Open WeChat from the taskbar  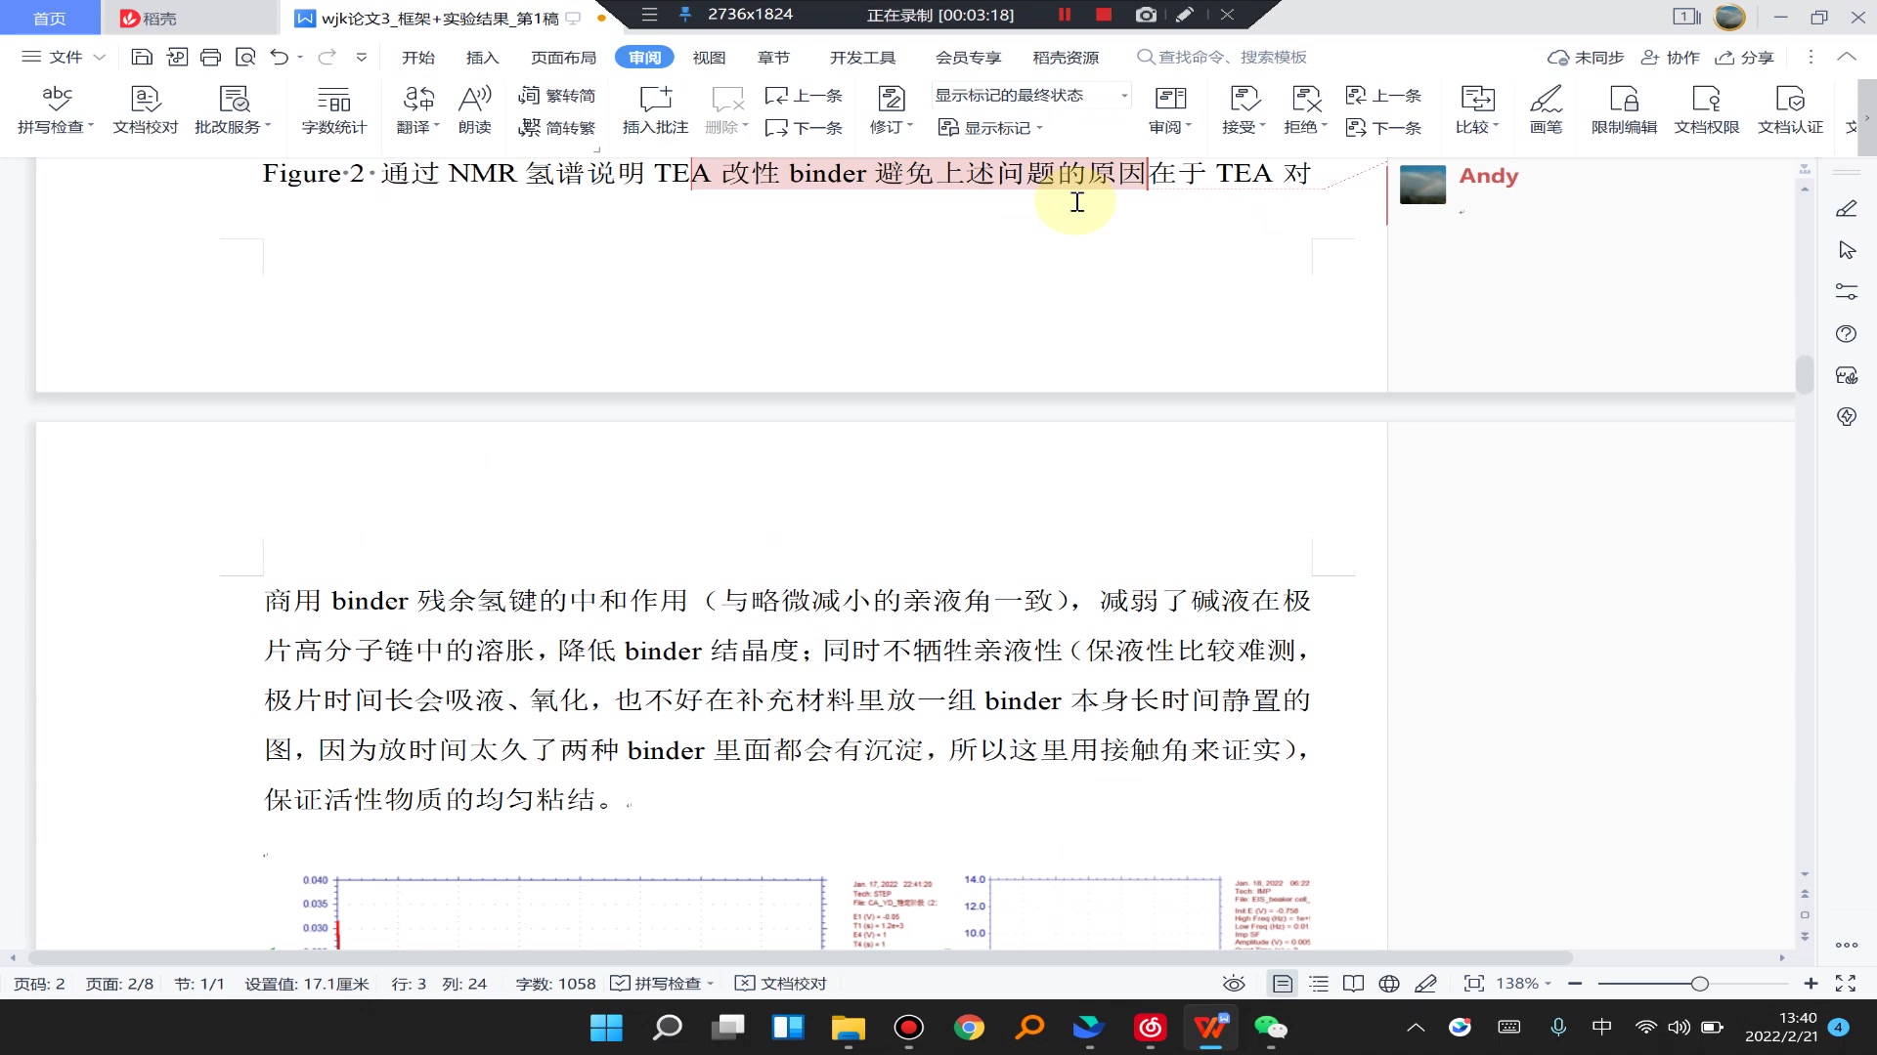[x=1271, y=1028]
